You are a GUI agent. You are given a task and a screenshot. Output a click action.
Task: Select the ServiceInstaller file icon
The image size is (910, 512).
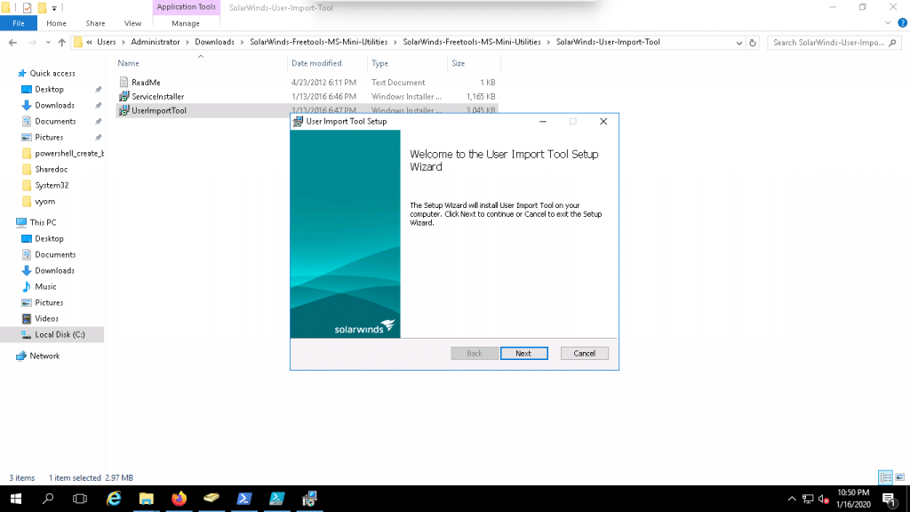click(124, 96)
